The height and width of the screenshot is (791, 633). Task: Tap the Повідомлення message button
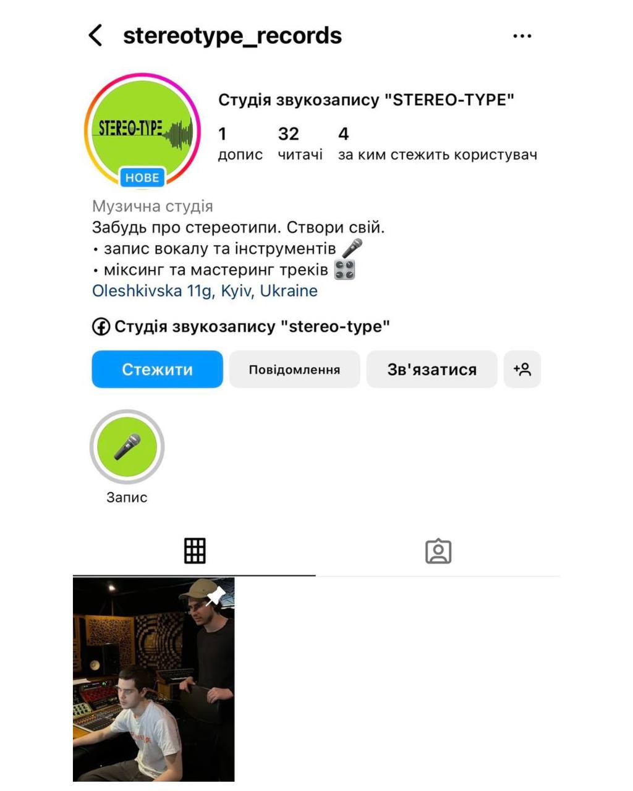[294, 370]
